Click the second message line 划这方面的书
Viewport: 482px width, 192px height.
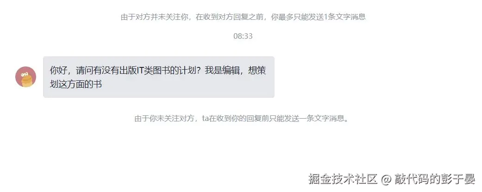[75, 84]
